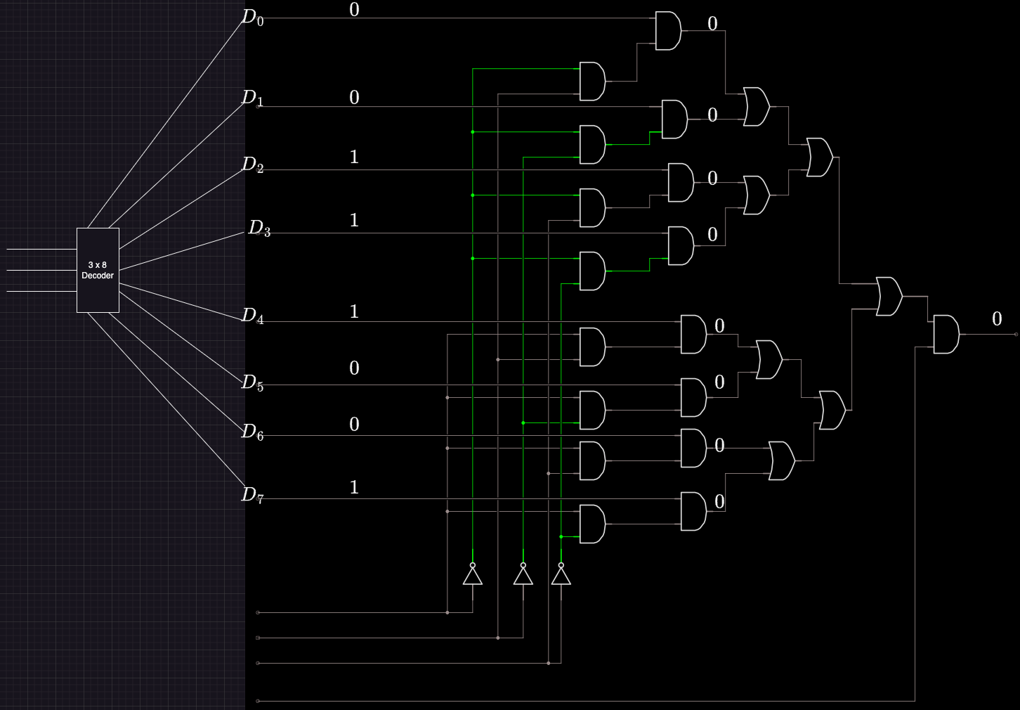Click the D6 decoder output label
The height and width of the screenshot is (710, 1020).
coord(253,432)
